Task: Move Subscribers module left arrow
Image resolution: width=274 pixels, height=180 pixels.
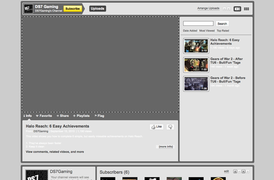Action: point(235,171)
